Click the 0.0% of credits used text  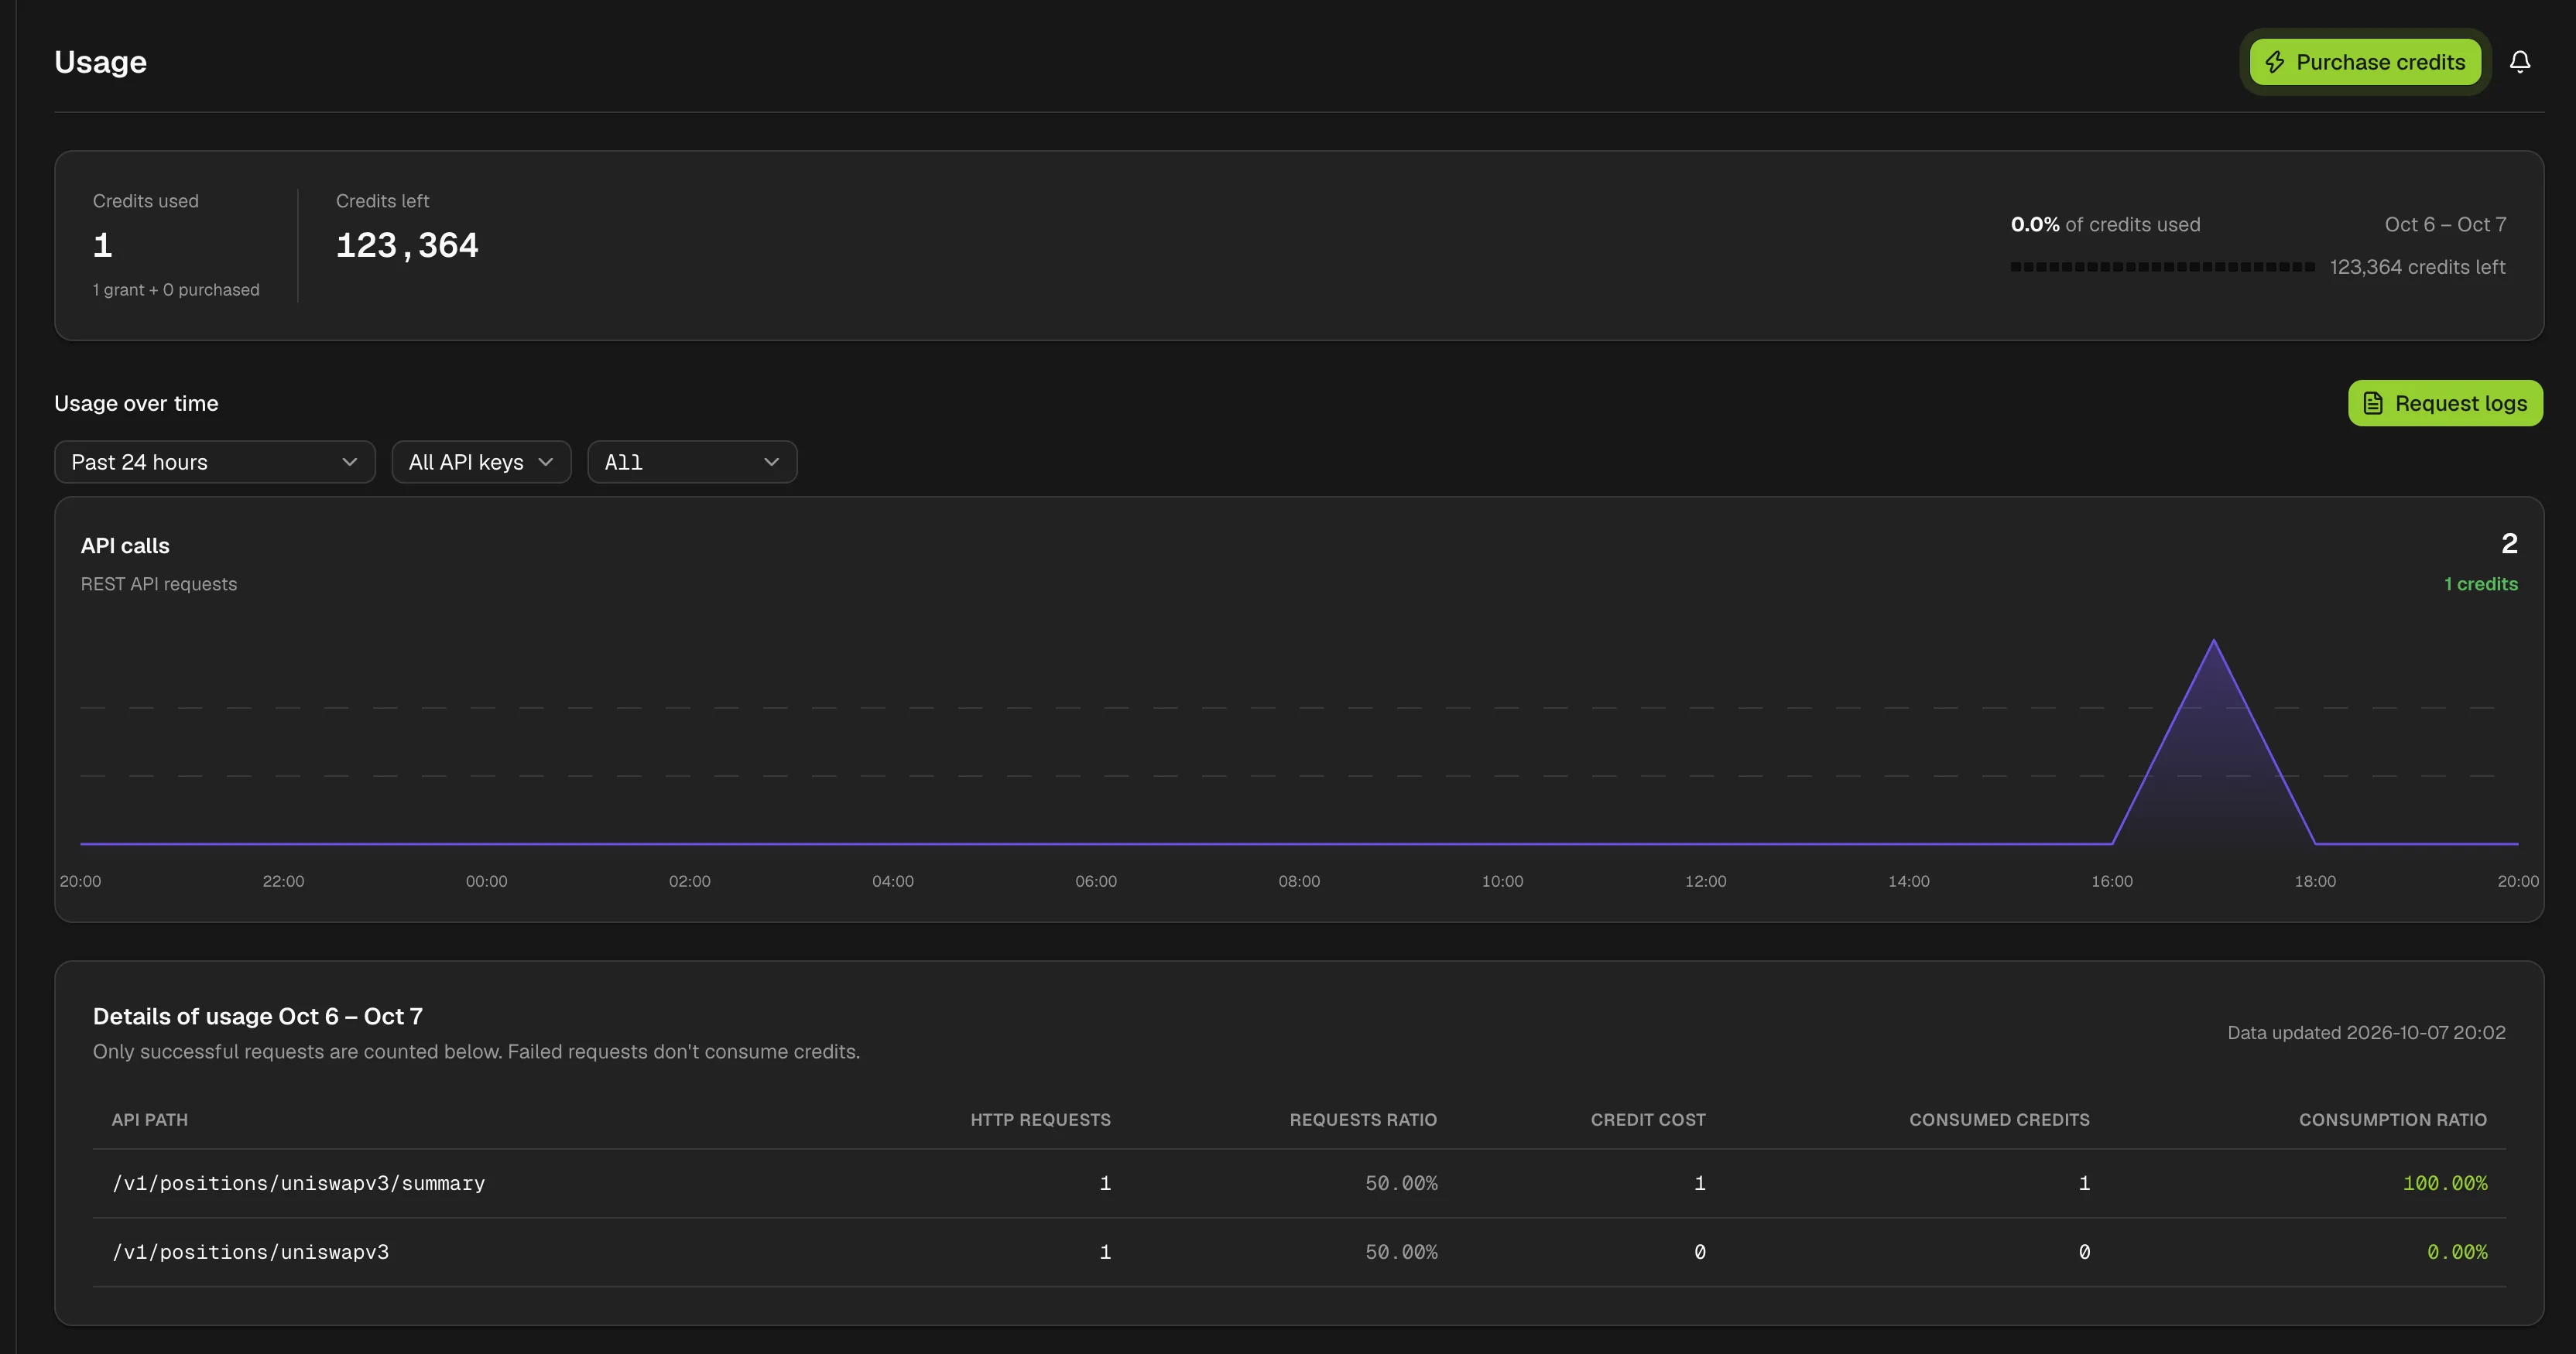point(2105,224)
